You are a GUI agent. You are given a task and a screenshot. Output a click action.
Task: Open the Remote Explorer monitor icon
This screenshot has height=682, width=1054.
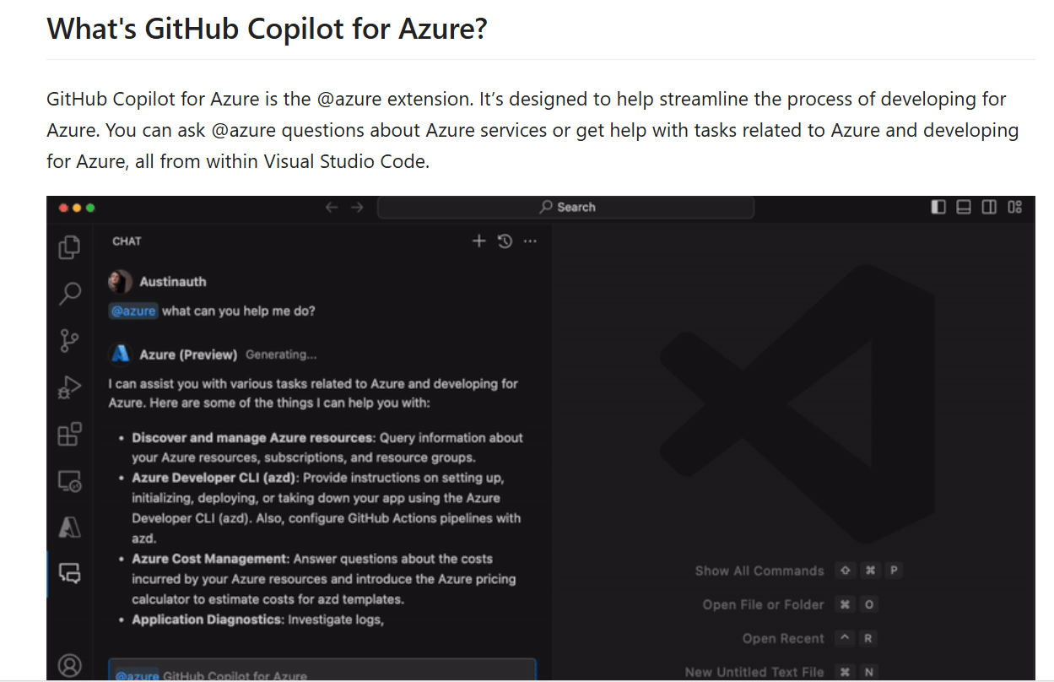(x=69, y=481)
